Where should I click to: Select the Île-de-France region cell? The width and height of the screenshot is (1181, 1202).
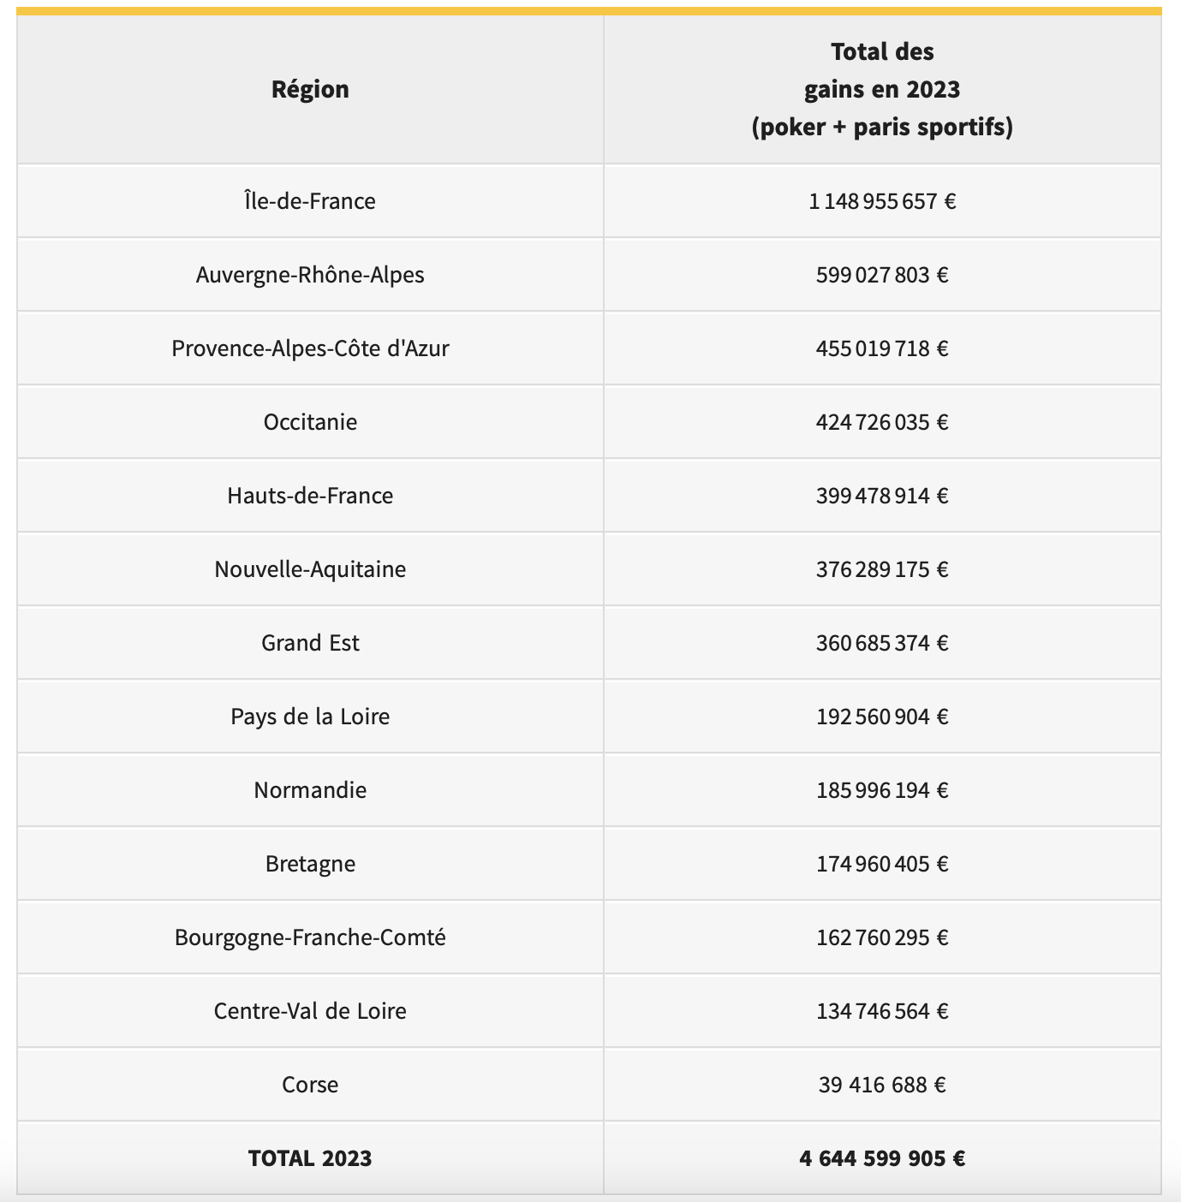[310, 201]
